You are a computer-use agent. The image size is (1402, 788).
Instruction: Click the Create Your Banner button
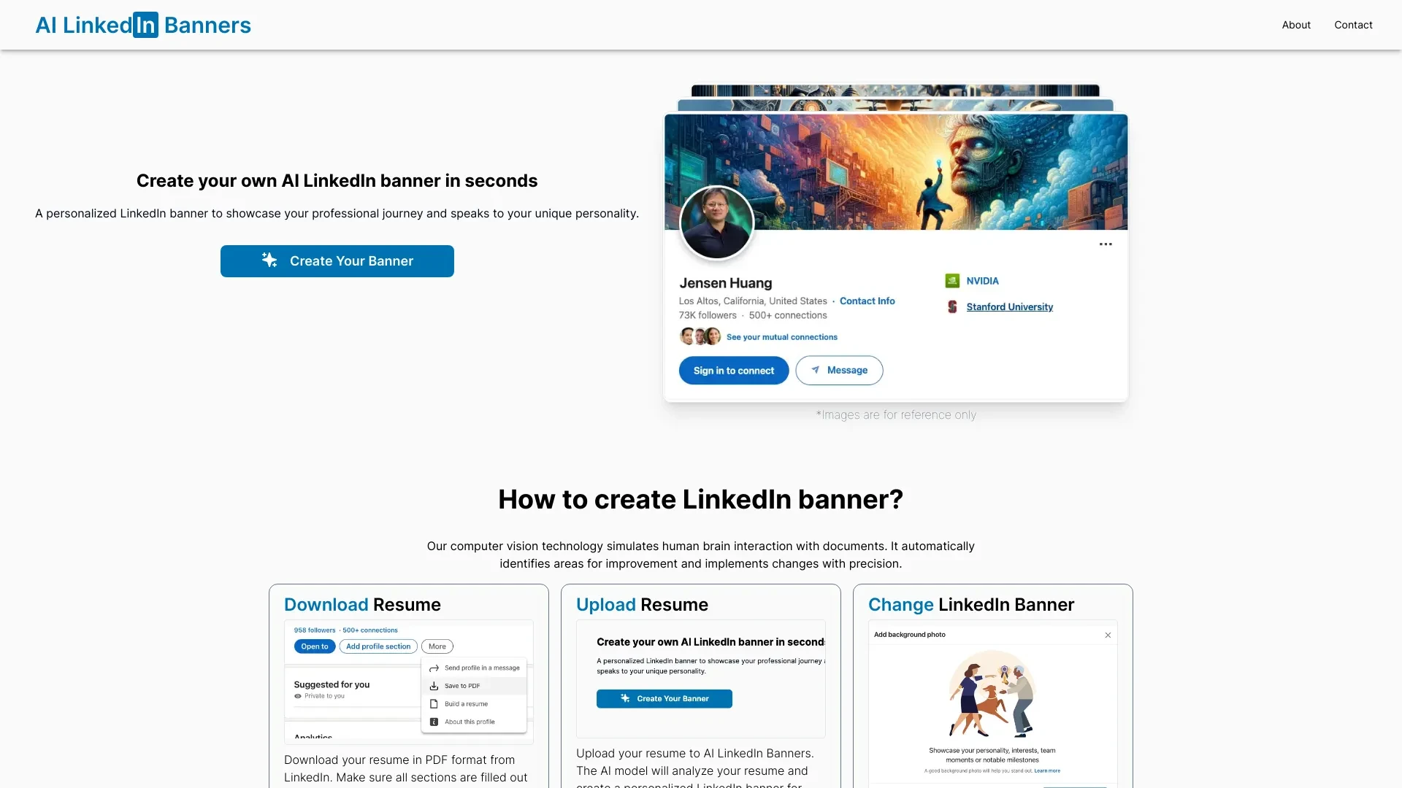337,260
